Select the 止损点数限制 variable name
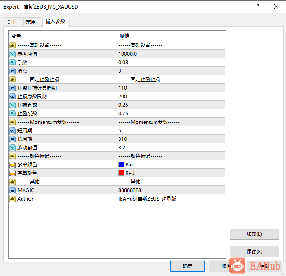The height and width of the screenshot is (276, 286). [x=32, y=97]
